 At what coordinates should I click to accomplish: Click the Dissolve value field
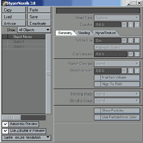click(x=107, y=24)
